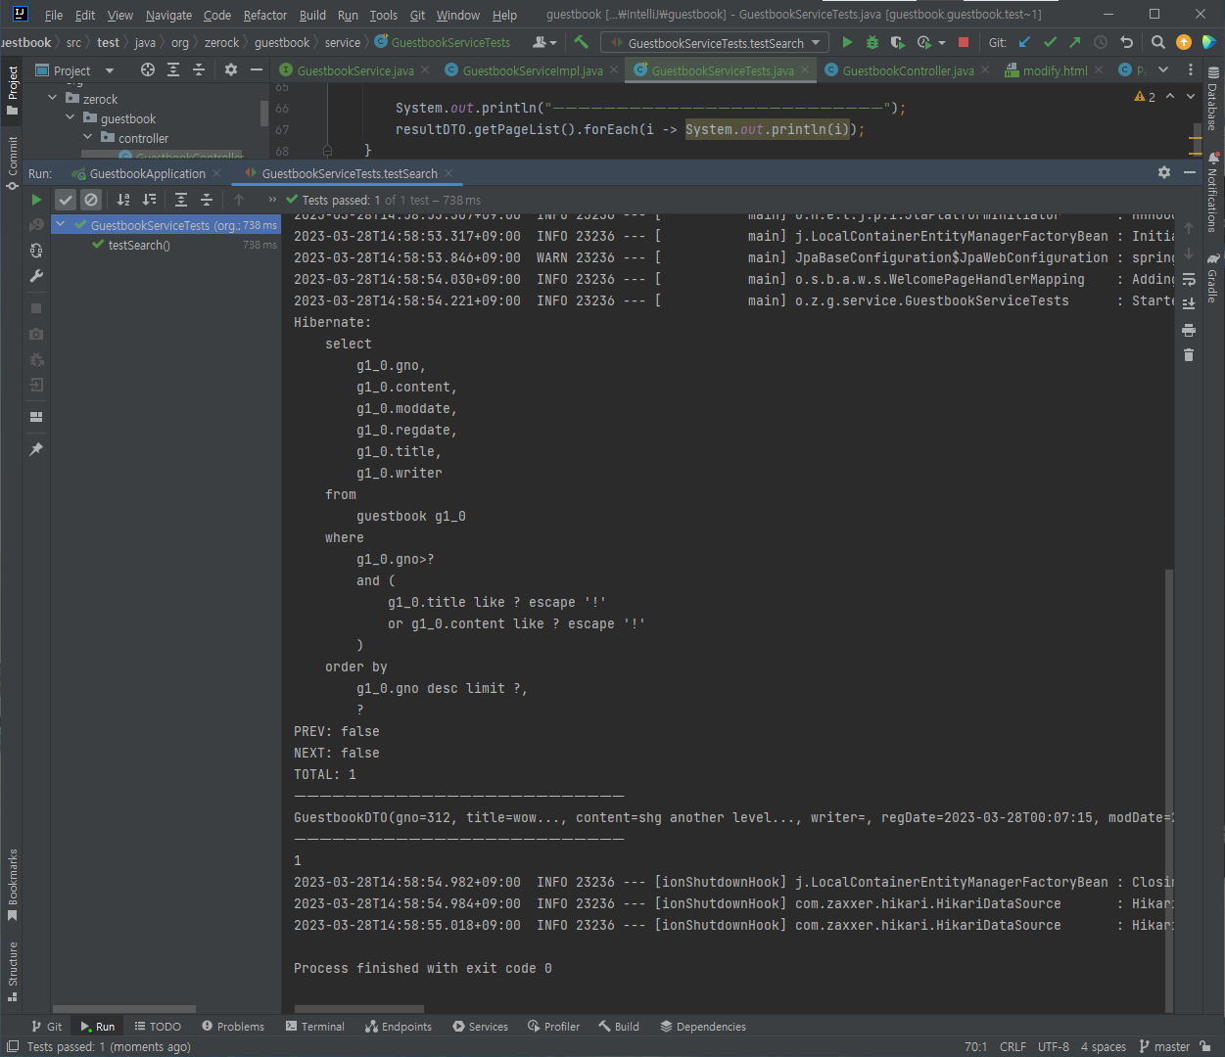Open Tools menu
1225x1057 pixels.
[x=384, y=15]
